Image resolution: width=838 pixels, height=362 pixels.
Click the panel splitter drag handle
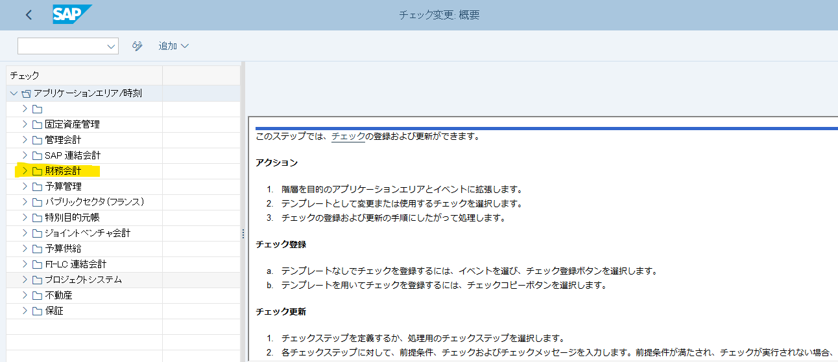(243, 233)
